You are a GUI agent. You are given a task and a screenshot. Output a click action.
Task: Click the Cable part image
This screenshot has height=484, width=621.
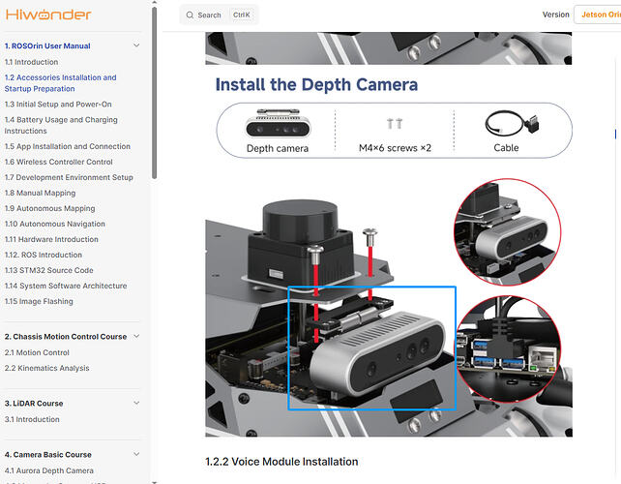(x=512, y=124)
